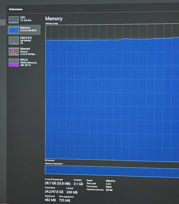Click the Non-paged pool label
The width and height of the screenshot is (179, 204).
[x=66, y=197]
